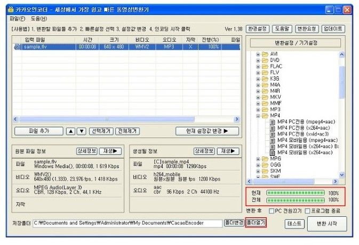Move the selected file down with the ▼ button
Viewport: 359px width, 245px height.
pos(82,131)
